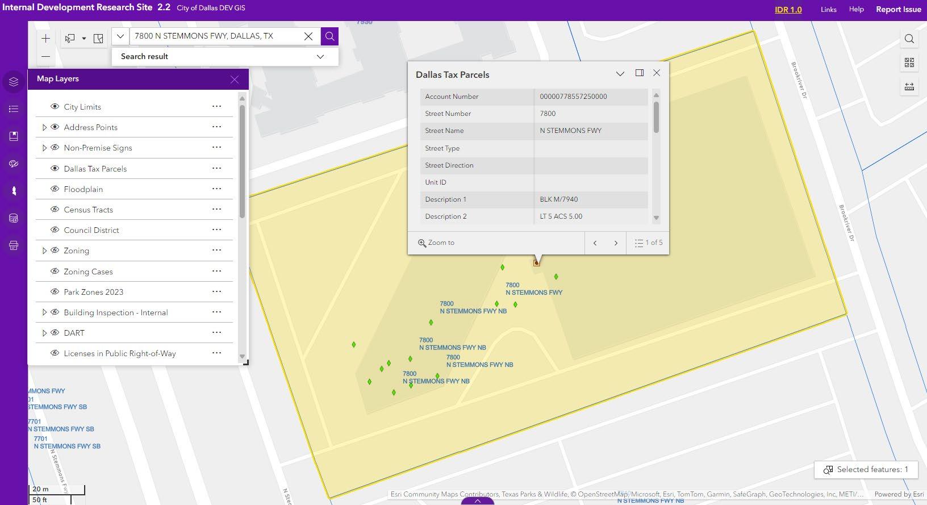Image resolution: width=927 pixels, height=505 pixels.
Task: Expand Building Inspection - Internal group
Action: pos(44,312)
